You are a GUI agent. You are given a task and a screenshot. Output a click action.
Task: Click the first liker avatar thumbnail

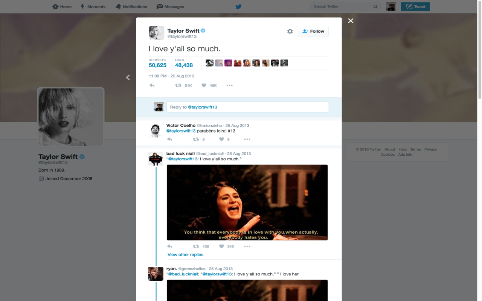[x=209, y=63]
